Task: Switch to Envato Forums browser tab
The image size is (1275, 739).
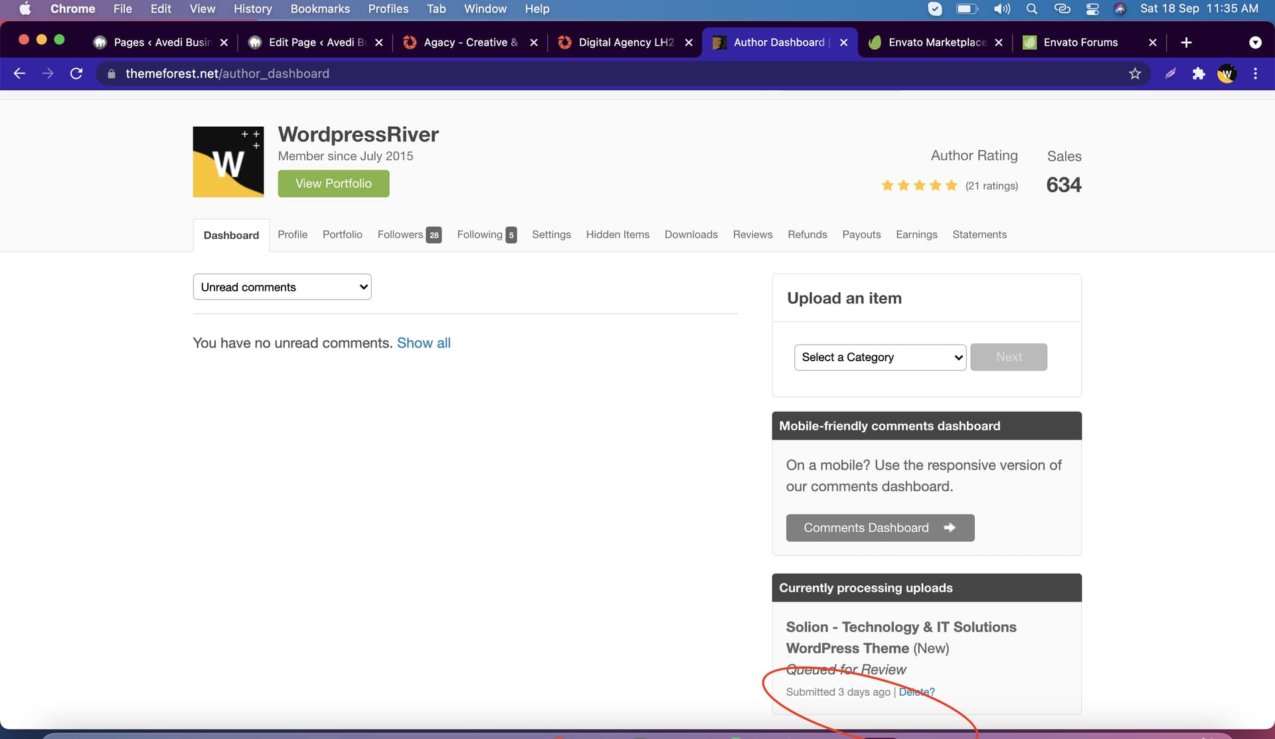Action: coord(1080,42)
